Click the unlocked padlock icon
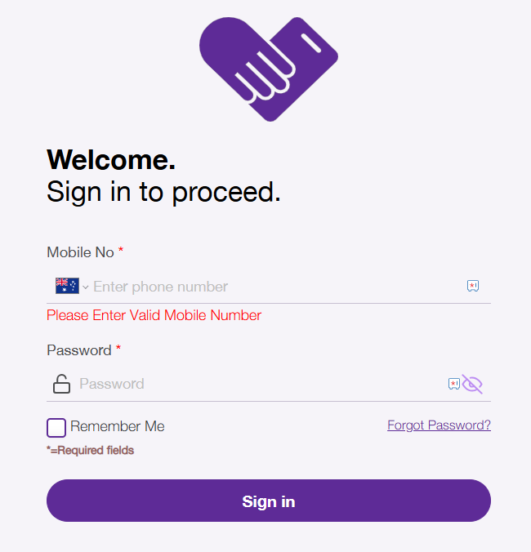531x552 pixels. coord(61,384)
